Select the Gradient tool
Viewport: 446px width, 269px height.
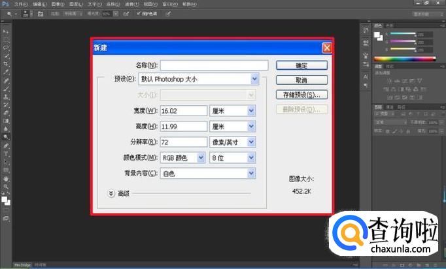[x=6, y=121]
